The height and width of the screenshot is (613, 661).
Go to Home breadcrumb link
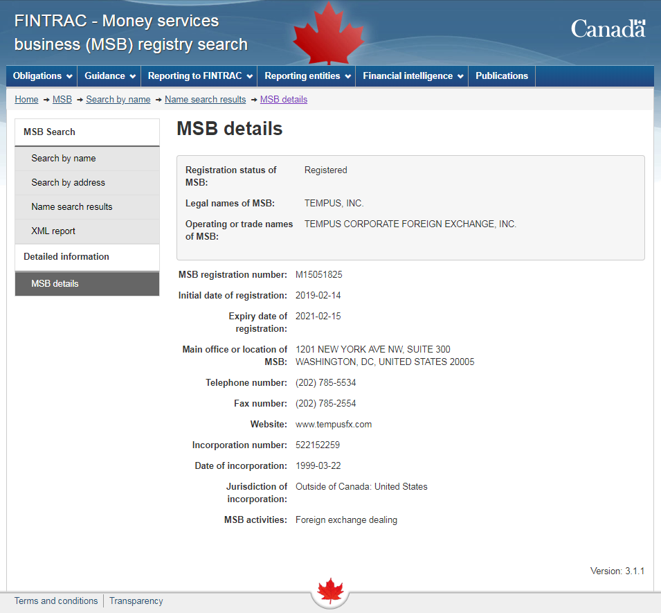[26, 100]
